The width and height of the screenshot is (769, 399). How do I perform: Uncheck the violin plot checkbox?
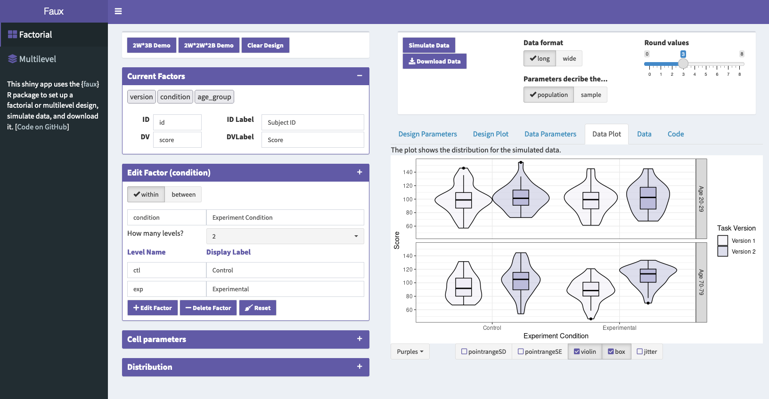coord(577,351)
